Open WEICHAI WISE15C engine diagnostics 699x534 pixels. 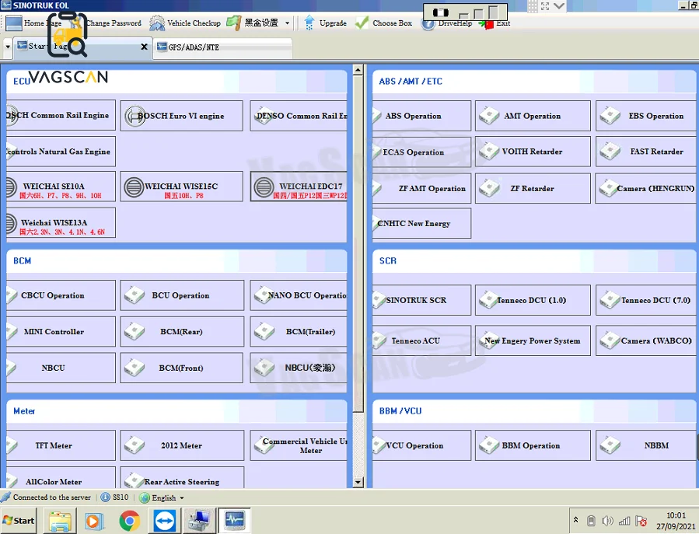coord(181,187)
